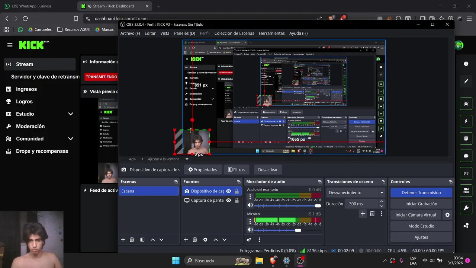Add a new source in Fuentes panel
476x268 pixels.
click(186, 240)
